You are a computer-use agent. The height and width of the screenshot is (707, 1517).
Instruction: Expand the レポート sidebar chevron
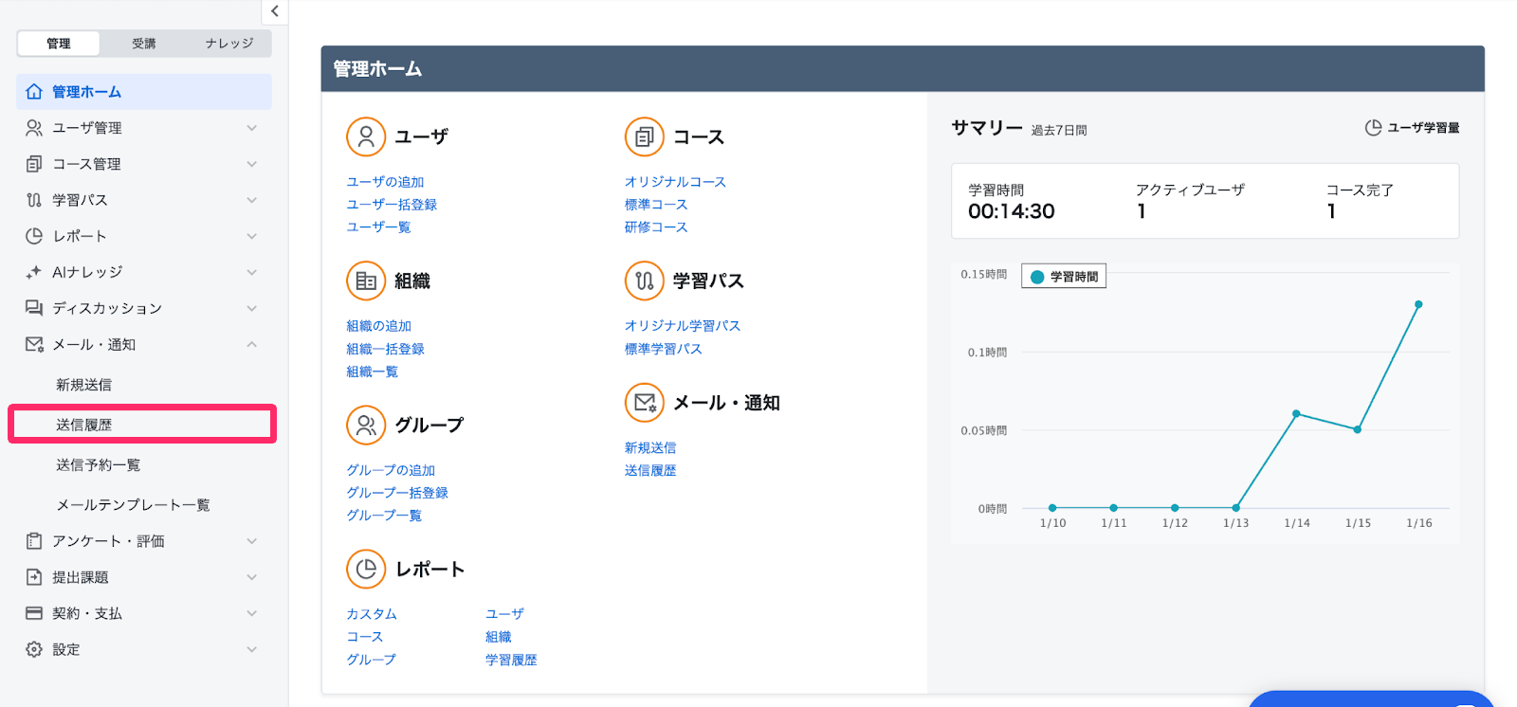[x=252, y=236]
